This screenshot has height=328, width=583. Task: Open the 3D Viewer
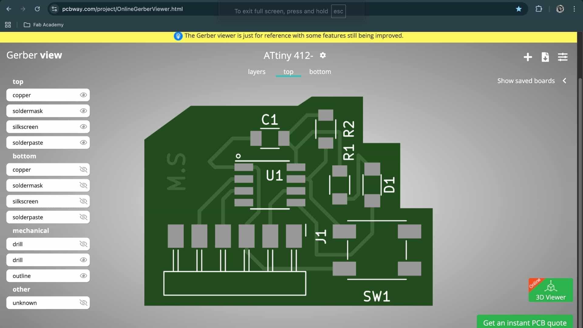tap(551, 290)
